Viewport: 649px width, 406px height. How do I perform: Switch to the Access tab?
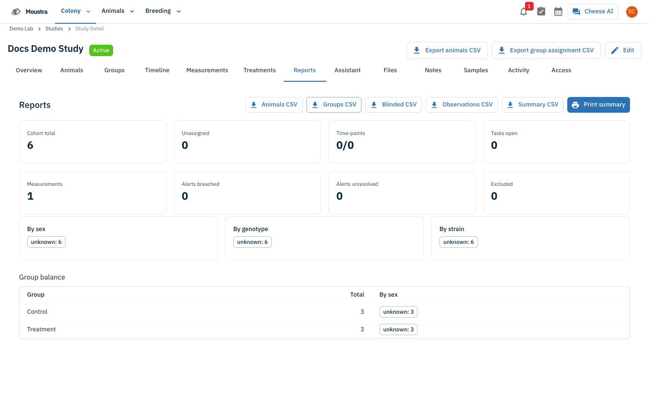(562, 70)
